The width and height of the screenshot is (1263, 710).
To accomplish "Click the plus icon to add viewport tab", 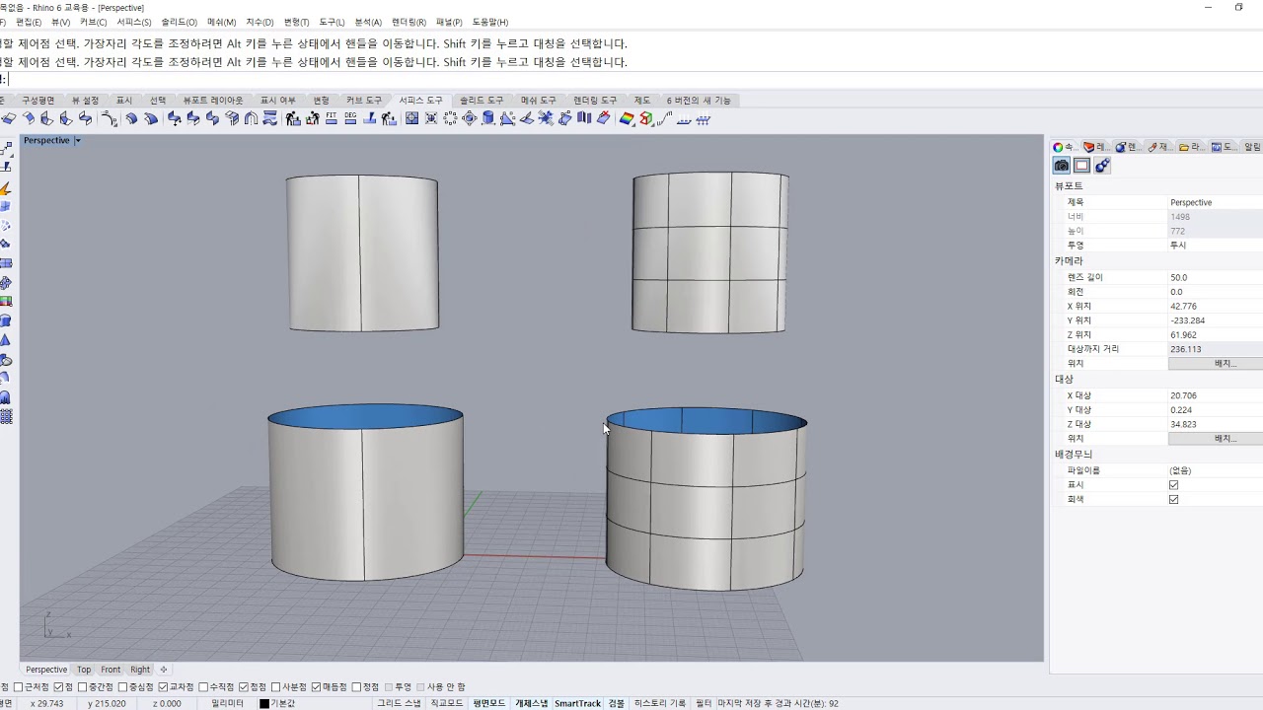I will [x=164, y=670].
